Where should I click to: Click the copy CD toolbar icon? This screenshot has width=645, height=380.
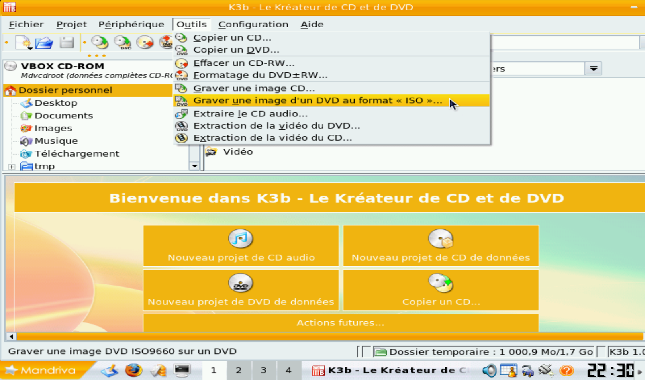(x=100, y=43)
